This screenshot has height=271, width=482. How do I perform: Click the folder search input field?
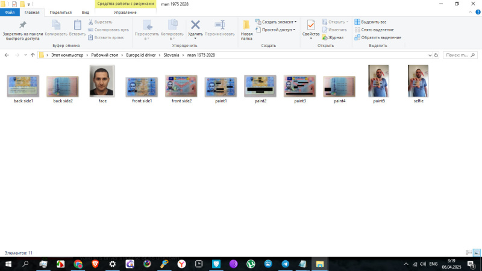coord(459,55)
